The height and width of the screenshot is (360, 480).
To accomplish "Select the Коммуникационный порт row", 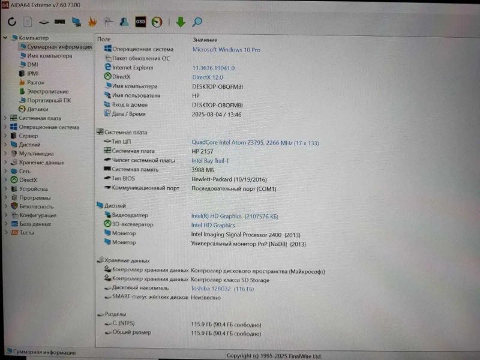I will [190, 188].
